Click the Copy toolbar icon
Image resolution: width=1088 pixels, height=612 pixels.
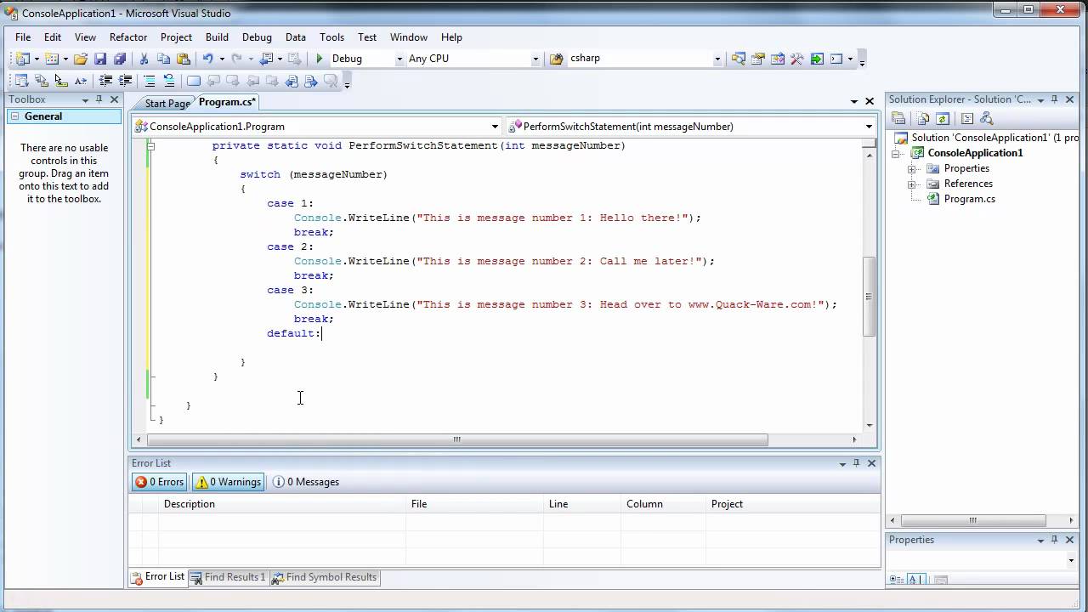click(163, 59)
